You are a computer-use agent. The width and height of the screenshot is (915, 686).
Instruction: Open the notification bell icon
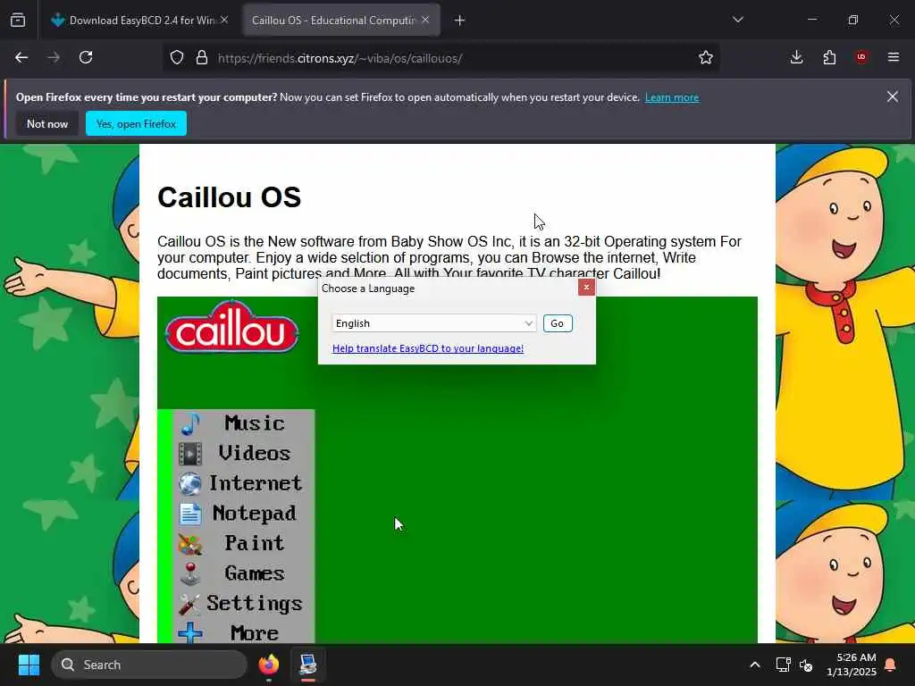(x=891, y=665)
